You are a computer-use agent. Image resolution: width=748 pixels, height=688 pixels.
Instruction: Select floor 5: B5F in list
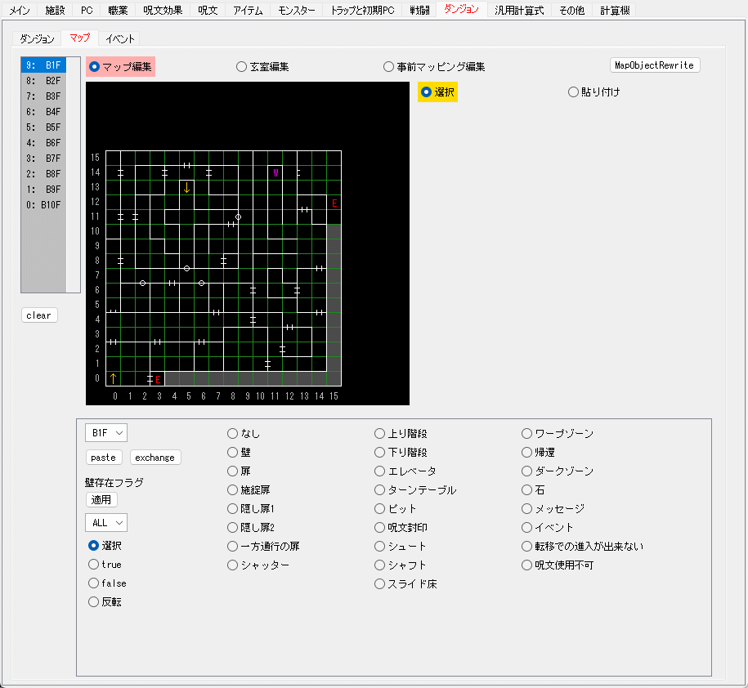click(43, 127)
